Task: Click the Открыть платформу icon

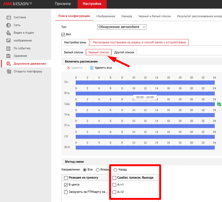Action: tap(9, 71)
